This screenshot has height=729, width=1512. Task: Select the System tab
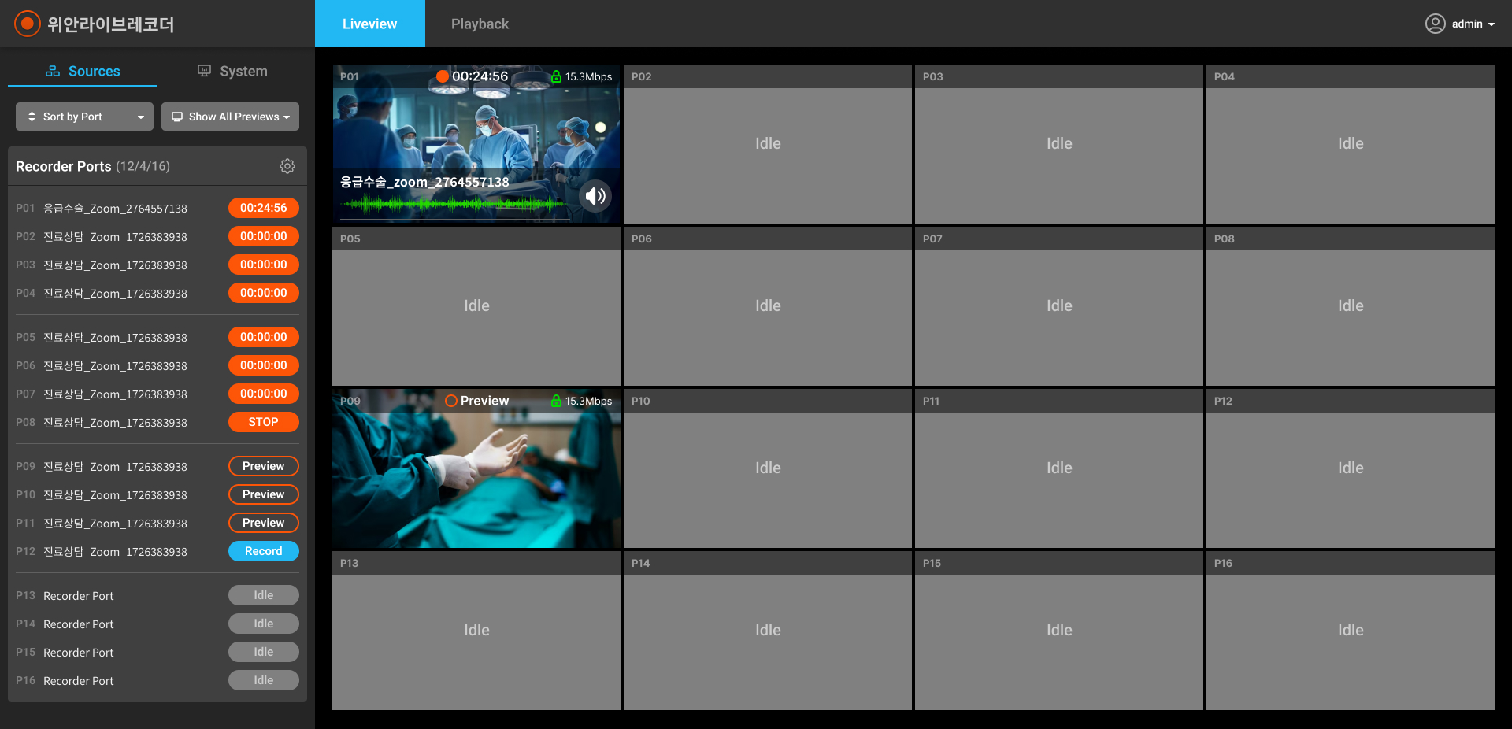click(232, 71)
